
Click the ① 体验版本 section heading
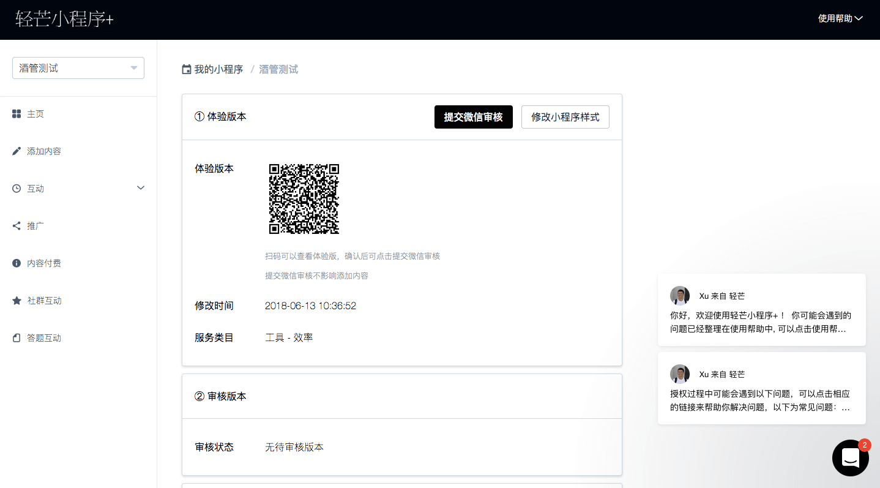point(220,116)
